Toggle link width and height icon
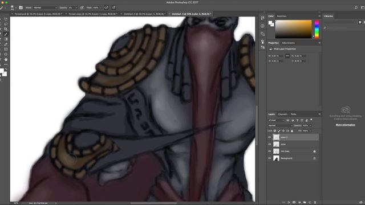 [x=287, y=56]
